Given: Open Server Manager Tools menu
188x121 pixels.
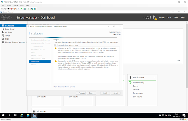Looking at the screenshot, I should pyautogui.click(x=169, y=17).
